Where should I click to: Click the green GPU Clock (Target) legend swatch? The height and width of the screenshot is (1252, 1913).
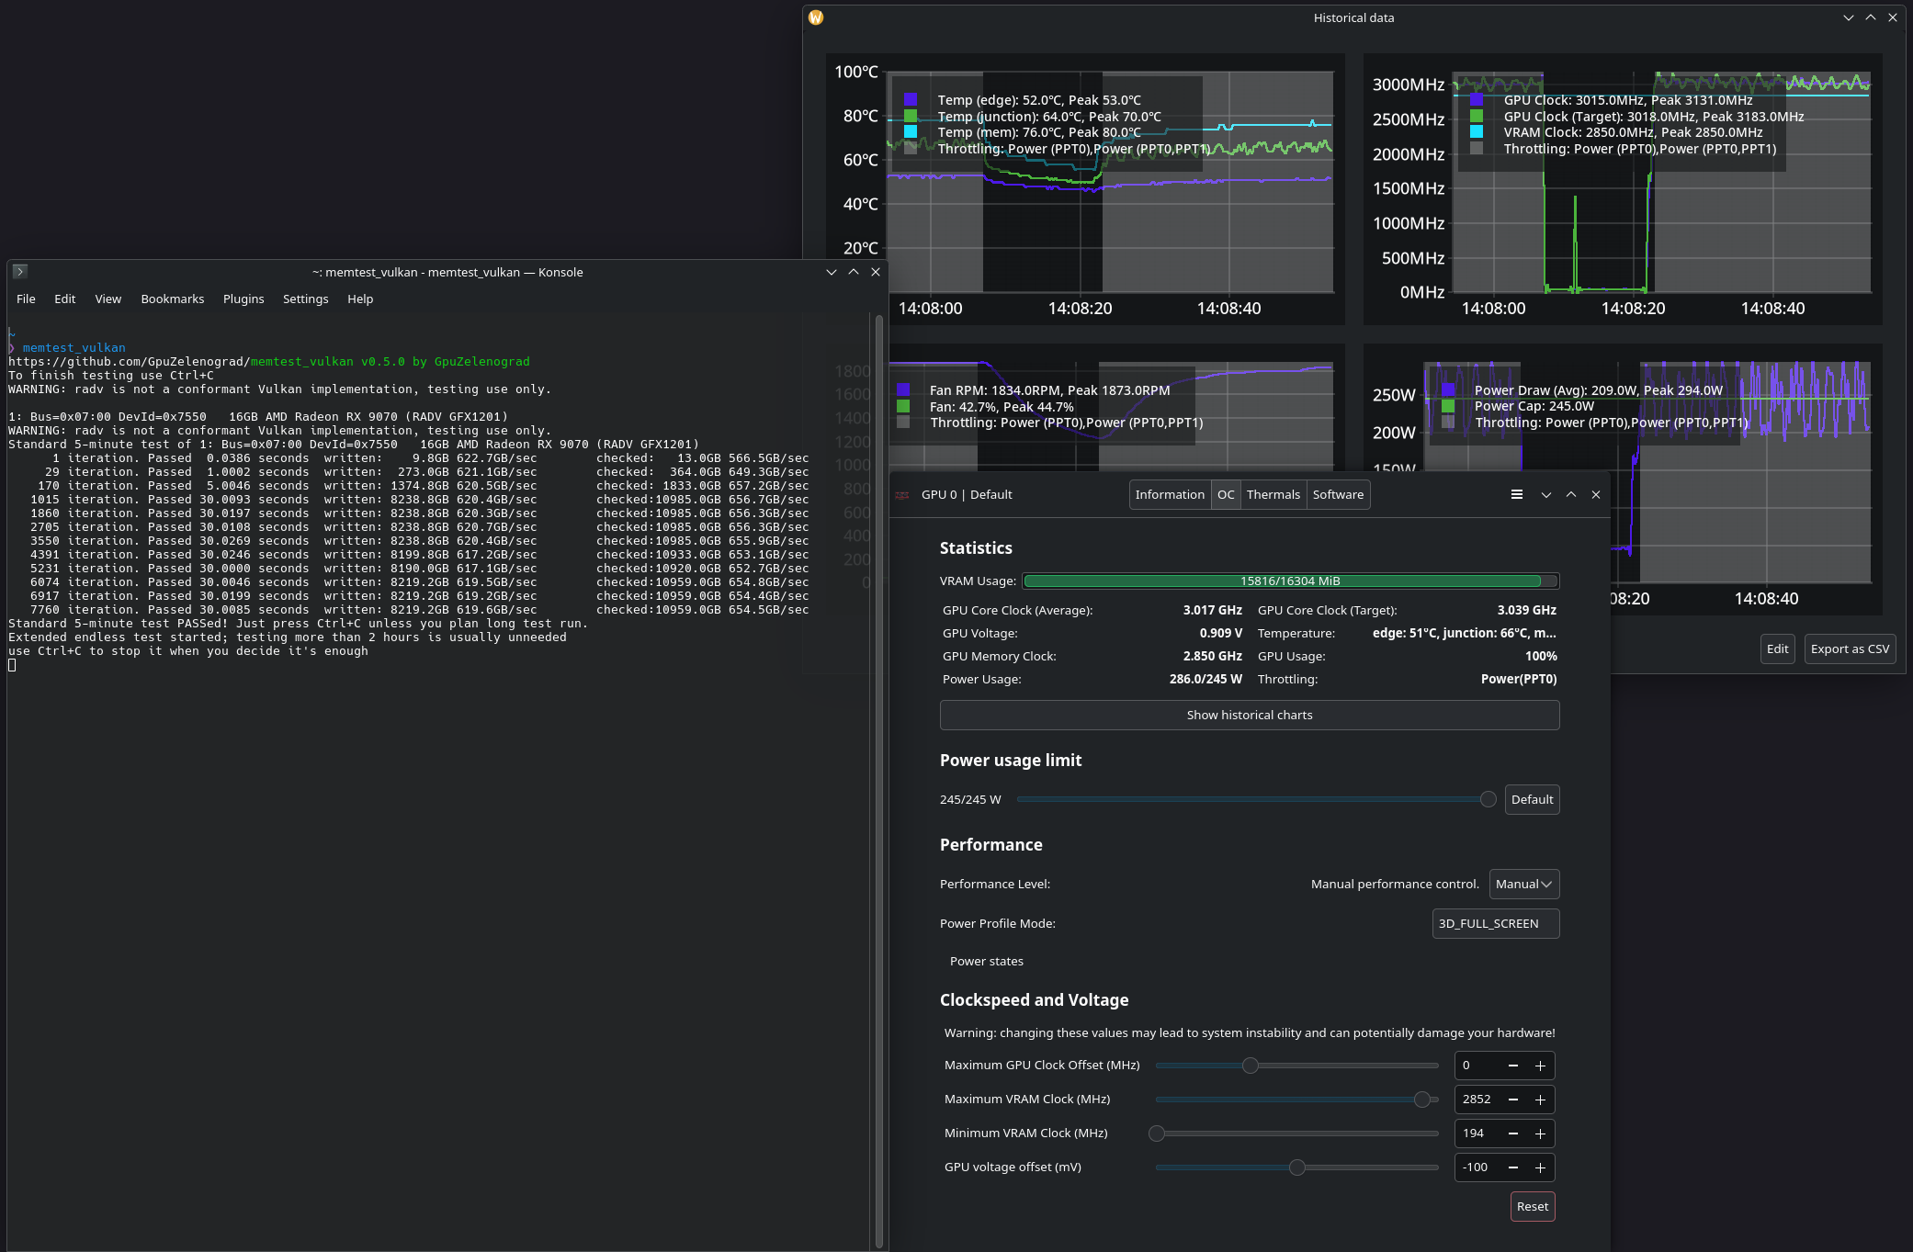point(1477,117)
